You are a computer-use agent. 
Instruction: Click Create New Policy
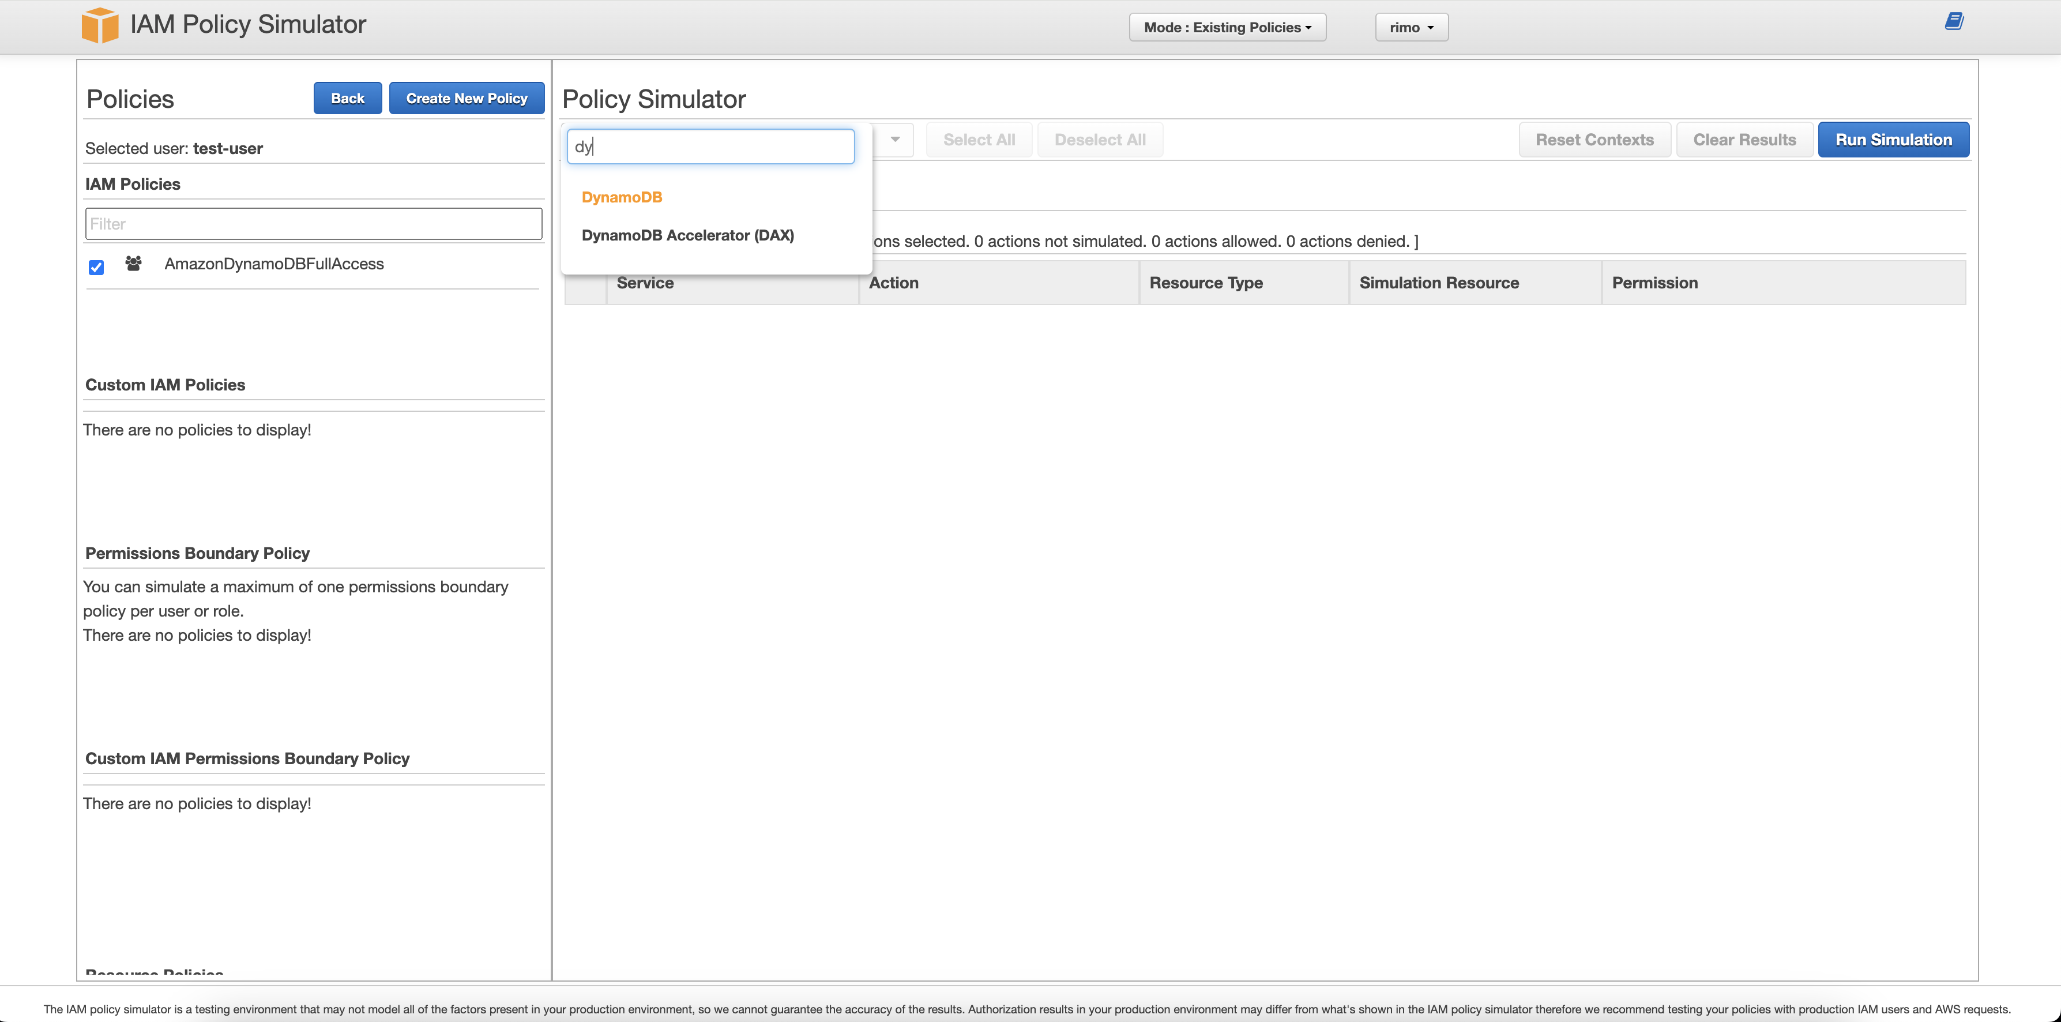coord(467,99)
